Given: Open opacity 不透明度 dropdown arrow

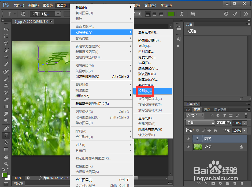Looking at the screenshot, I should point(244,123).
